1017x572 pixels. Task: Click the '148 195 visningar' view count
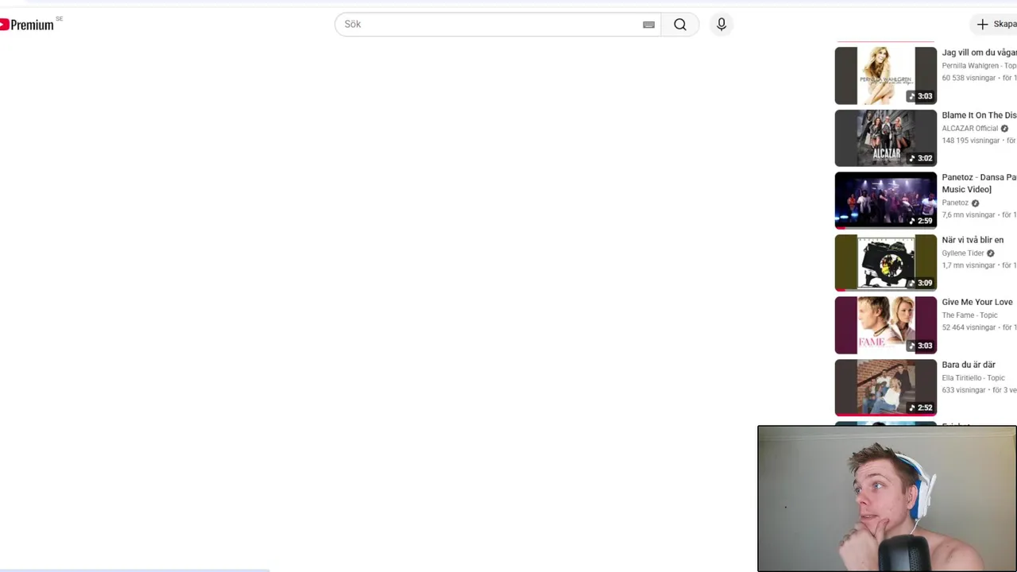971,141
